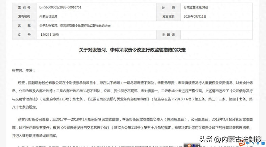Click the 名称 label cell

click(24, 26)
